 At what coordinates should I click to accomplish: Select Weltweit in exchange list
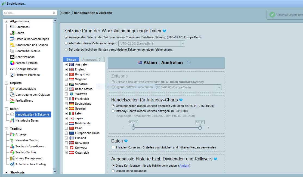[x=81, y=94]
